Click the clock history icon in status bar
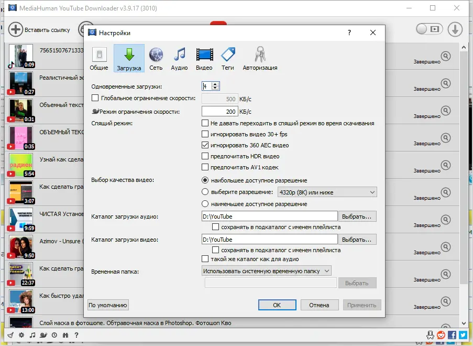Viewport: 473px width, 346px height. coord(54,335)
